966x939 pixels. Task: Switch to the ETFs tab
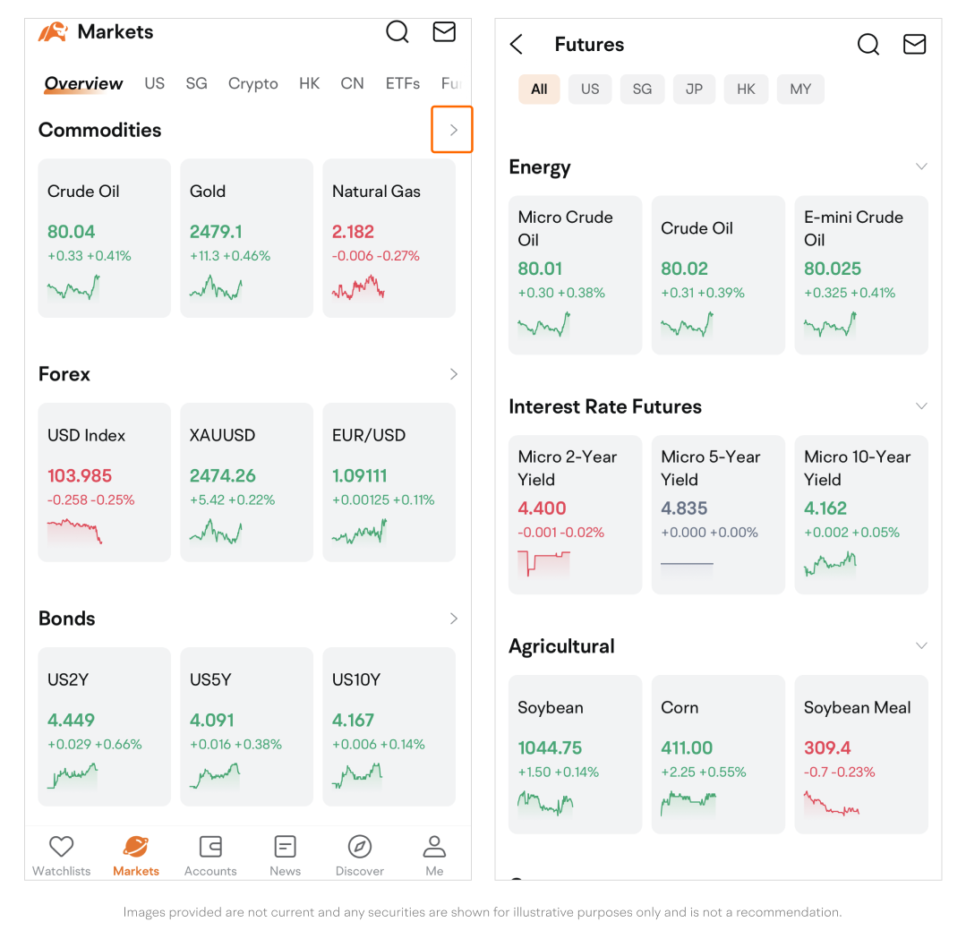pyautogui.click(x=403, y=83)
